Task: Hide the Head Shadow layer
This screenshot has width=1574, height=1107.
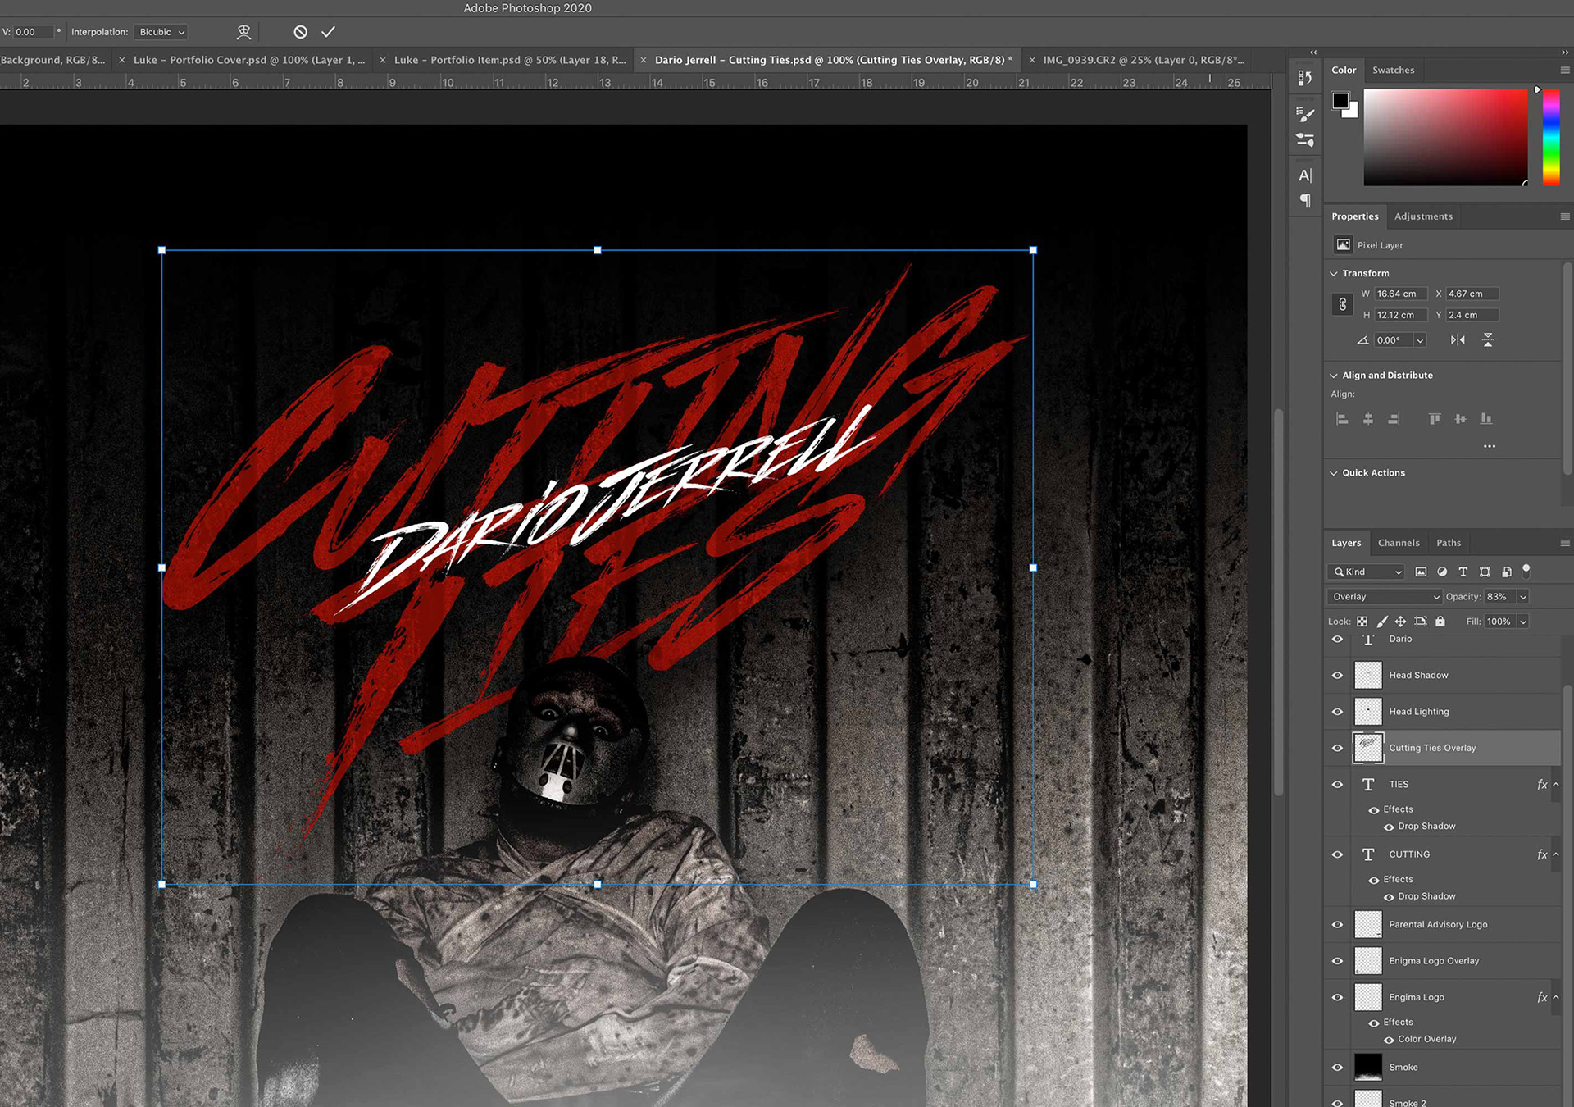Action: (1337, 676)
